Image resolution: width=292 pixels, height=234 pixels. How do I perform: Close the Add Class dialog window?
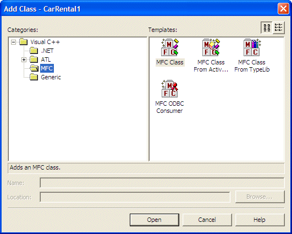pyautogui.click(x=283, y=9)
